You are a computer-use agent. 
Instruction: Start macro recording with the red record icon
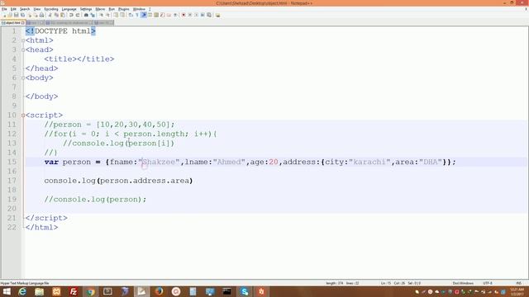point(183,15)
